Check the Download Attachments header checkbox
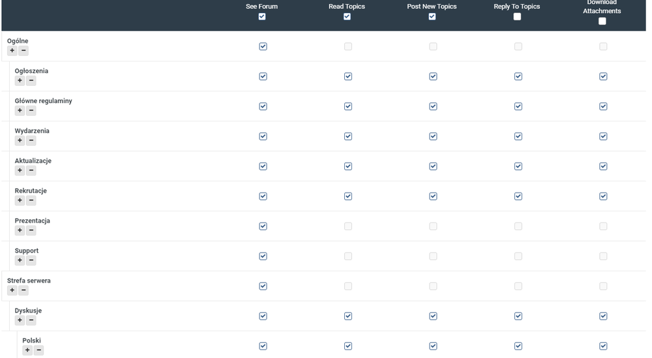The image size is (652, 358). tap(602, 21)
